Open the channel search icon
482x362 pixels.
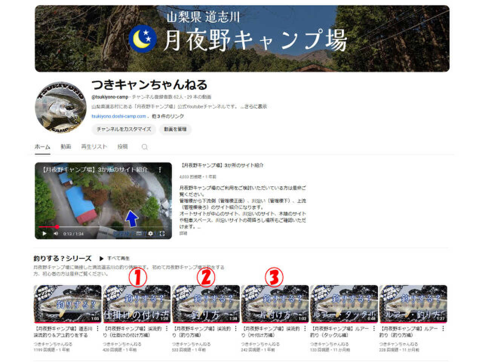tap(144, 147)
